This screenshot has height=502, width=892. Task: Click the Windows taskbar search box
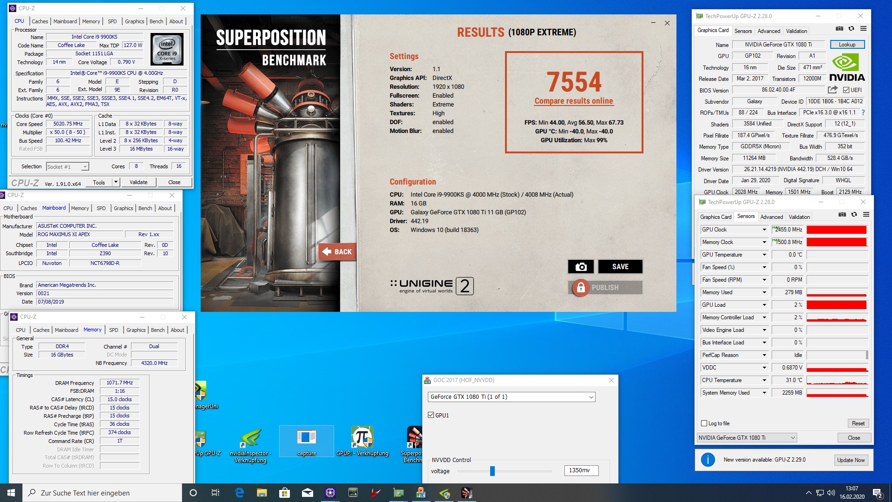(x=102, y=493)
